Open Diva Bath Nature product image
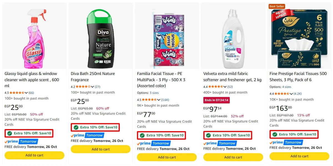 click(101, 39)
